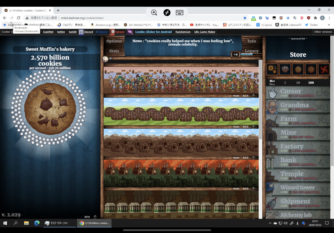This screenshot has height=233, width=334.
Task: Mute the farm building row
Action: click(236, 127)
